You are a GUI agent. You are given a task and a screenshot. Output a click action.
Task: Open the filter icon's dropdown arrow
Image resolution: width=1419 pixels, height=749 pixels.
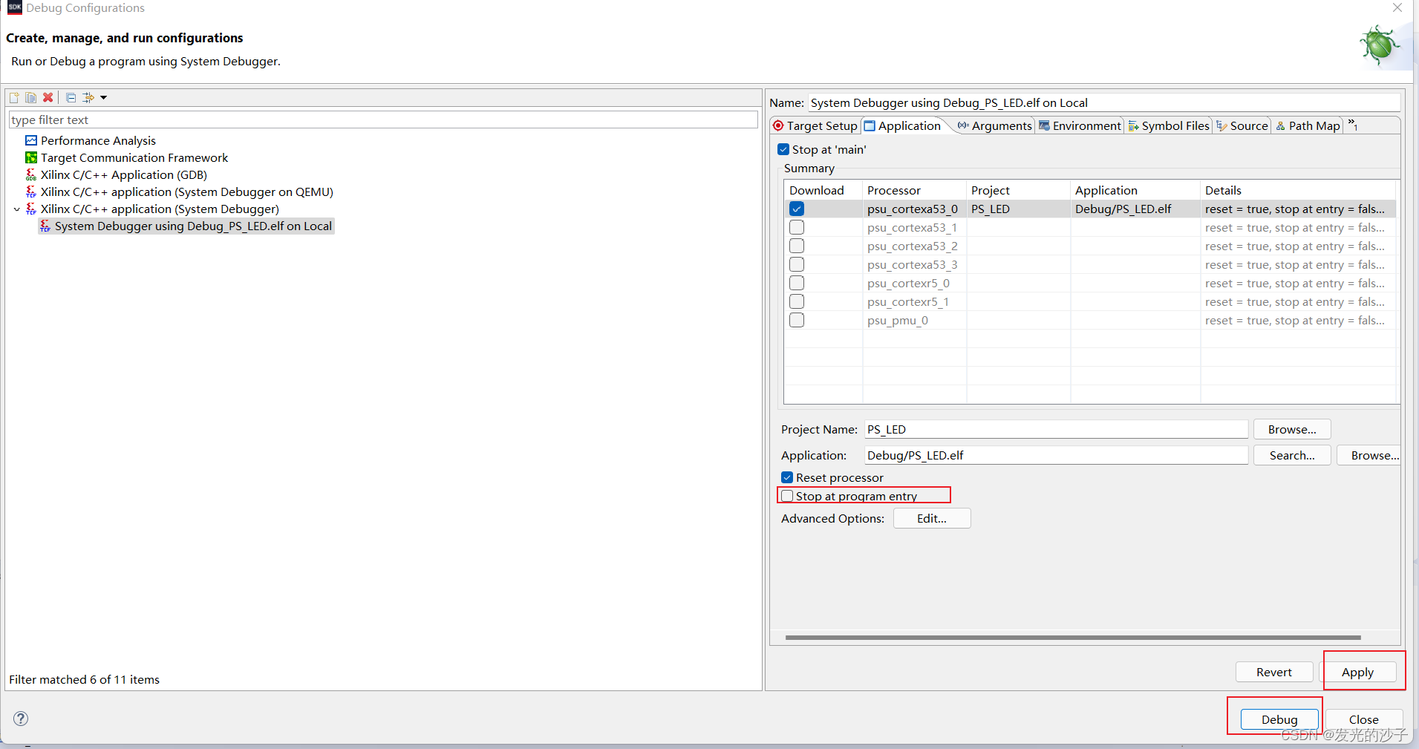(103, 97)
